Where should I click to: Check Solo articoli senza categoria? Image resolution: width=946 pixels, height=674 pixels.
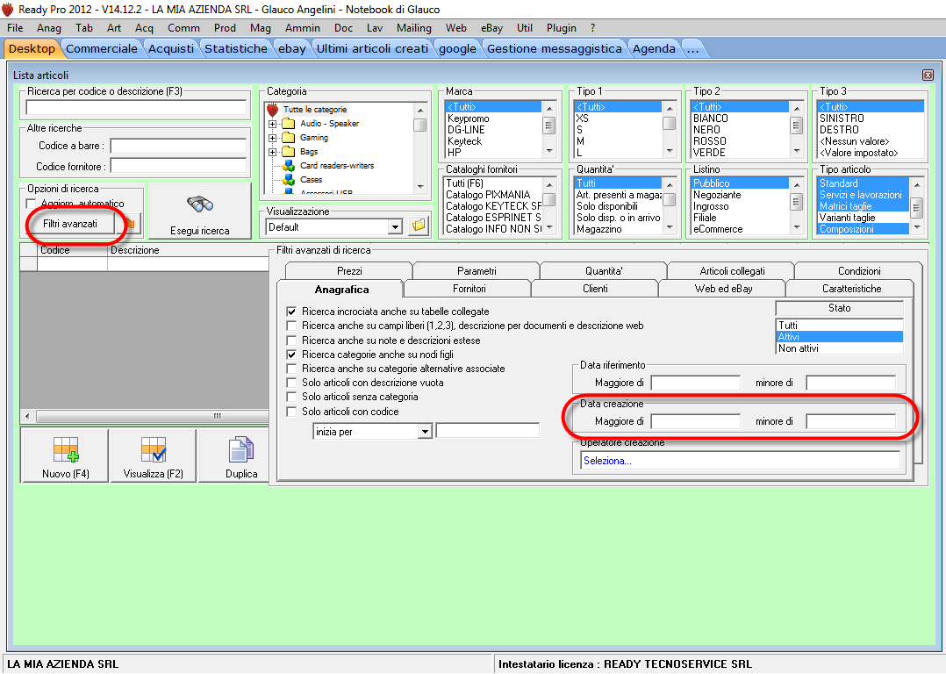(x=291, y=397)
